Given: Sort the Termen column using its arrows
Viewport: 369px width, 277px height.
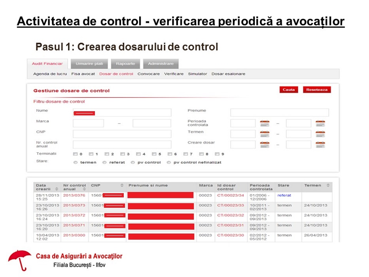Looking at the screenshot, I should (328, 185).
